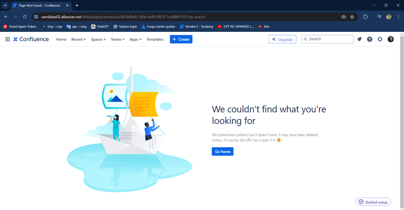Open the user profile avatar in Confluence
This screenshot has width=404, height=210.
[x=391, y=39]
